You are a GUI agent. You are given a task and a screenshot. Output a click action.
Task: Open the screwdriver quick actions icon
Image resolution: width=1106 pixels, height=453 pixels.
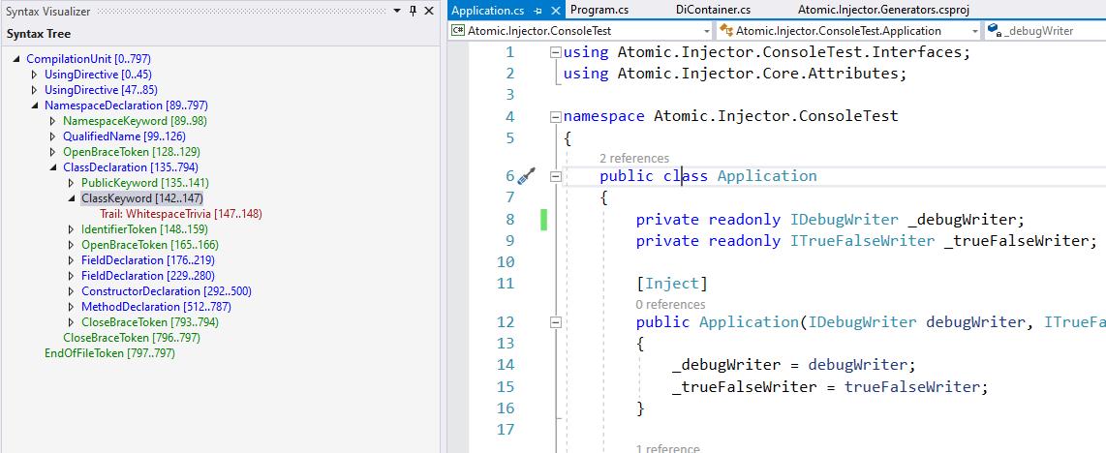coord(526,176)
